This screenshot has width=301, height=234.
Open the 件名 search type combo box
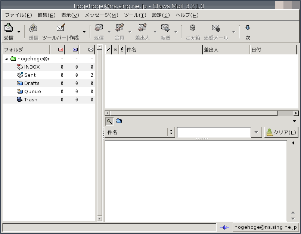(x=140, y=132)
